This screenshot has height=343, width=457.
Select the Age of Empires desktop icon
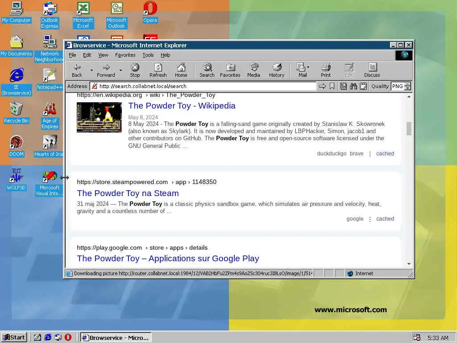coord(50,116)
